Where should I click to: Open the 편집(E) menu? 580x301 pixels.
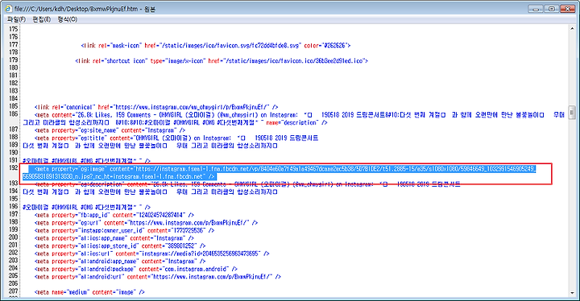click(41, 19)
